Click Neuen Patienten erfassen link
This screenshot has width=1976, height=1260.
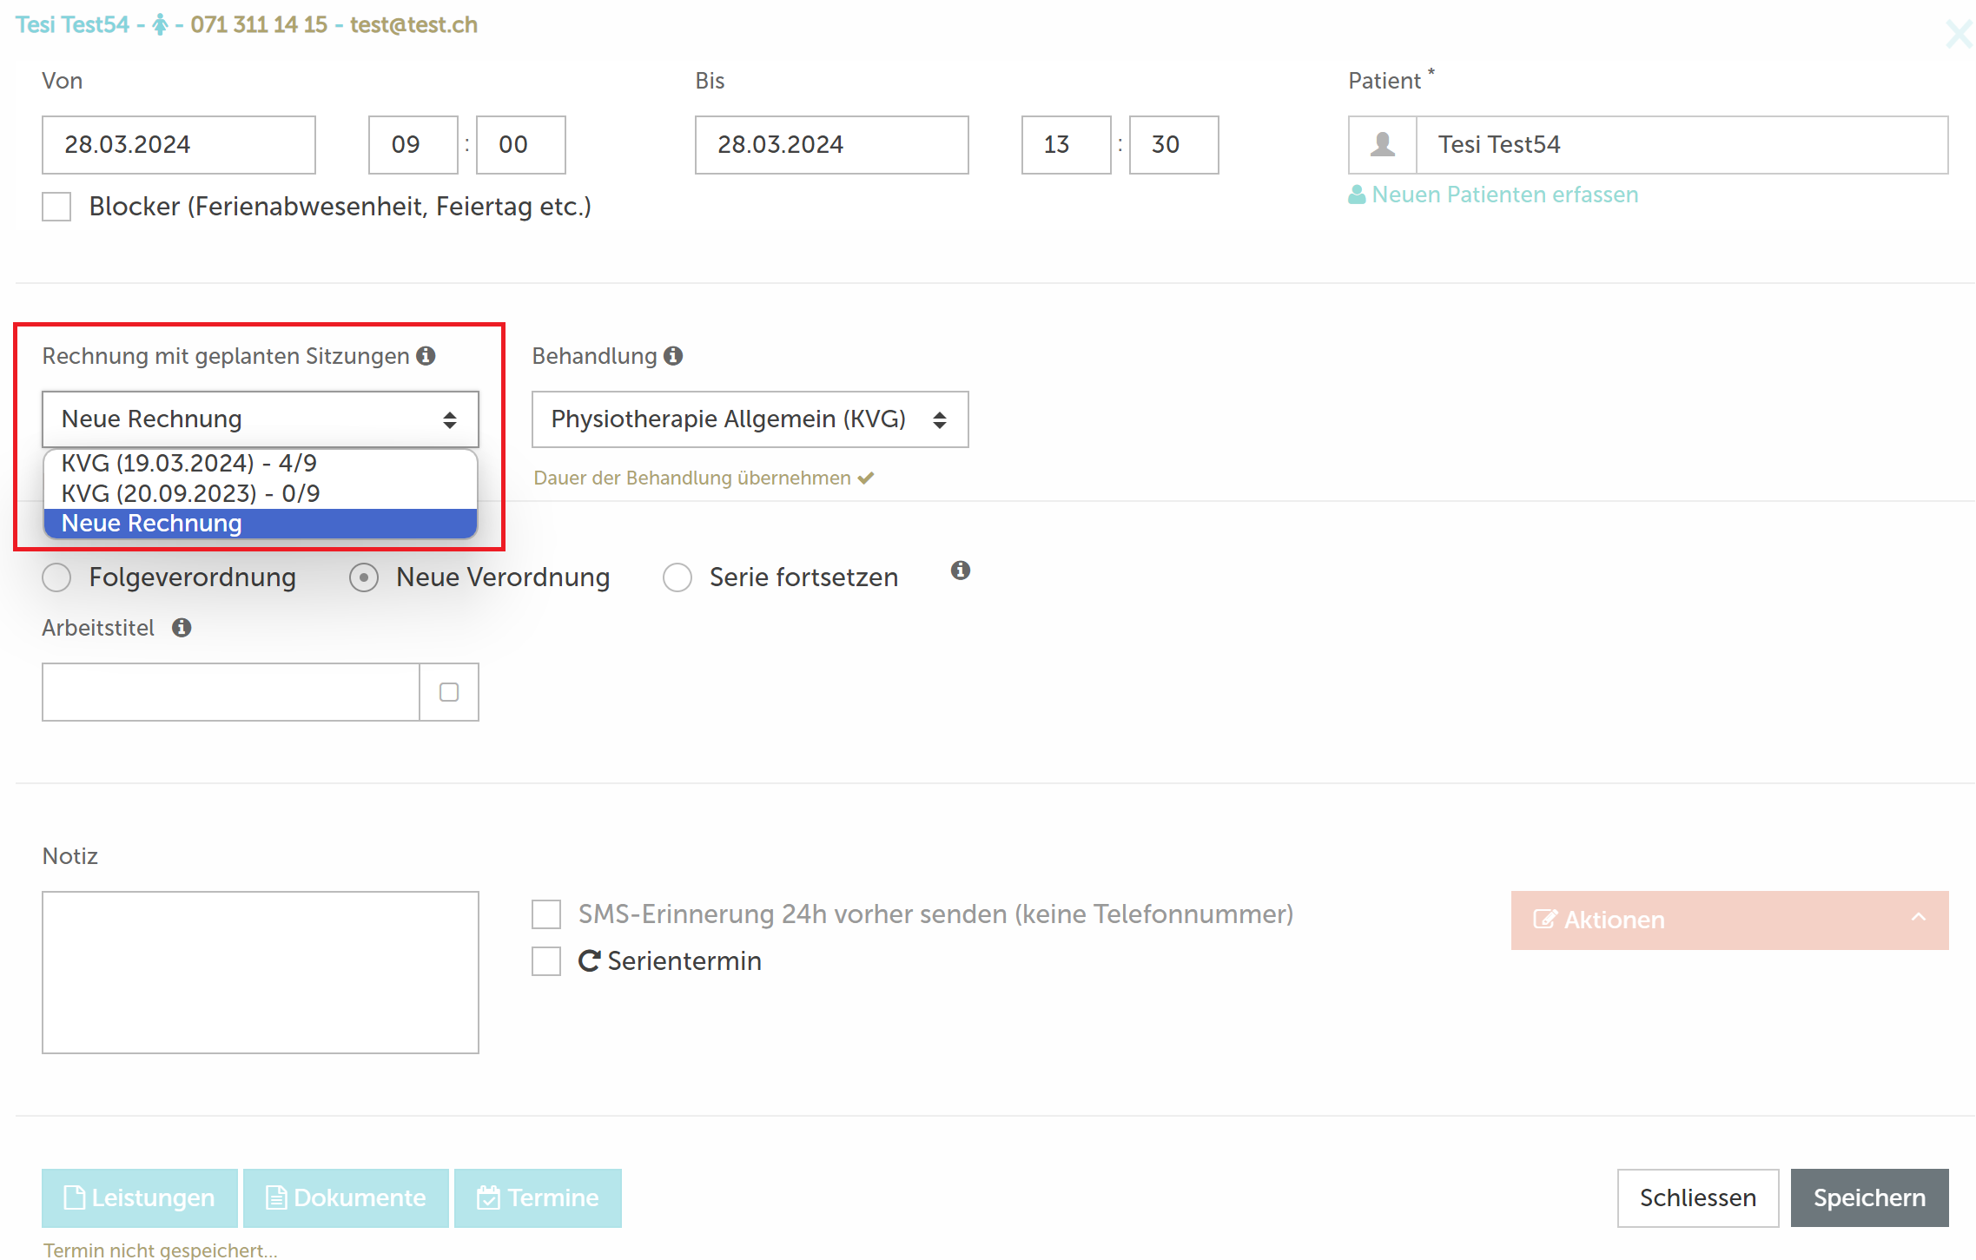[x=1493, y=195]
